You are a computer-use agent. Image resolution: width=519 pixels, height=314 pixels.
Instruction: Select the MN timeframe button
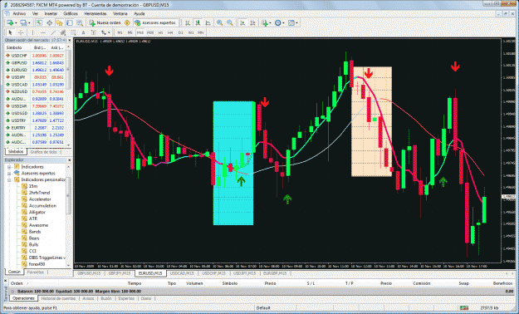(x=201, y=32)
